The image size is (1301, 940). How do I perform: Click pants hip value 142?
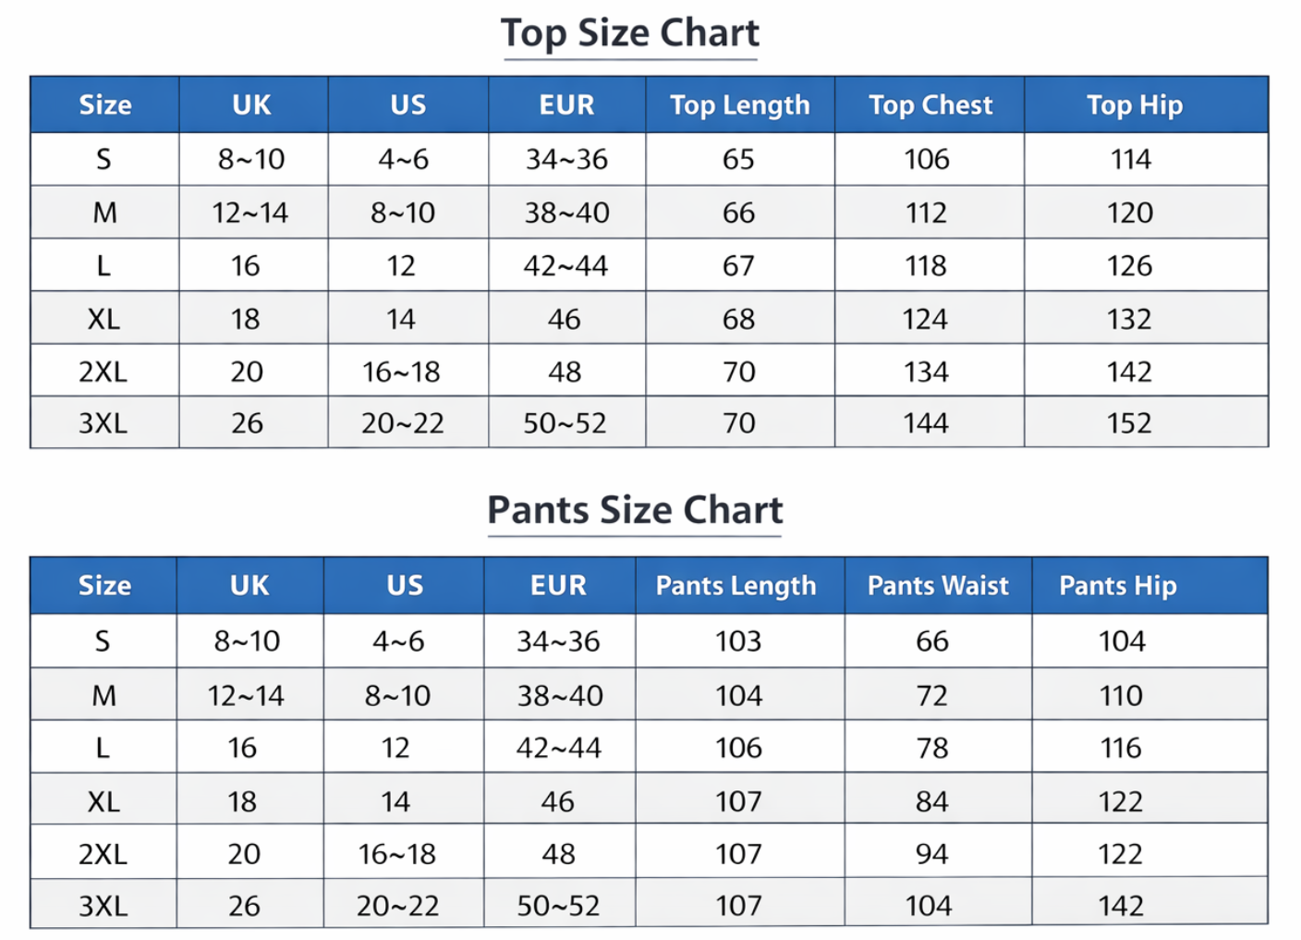click(1121, 906)
